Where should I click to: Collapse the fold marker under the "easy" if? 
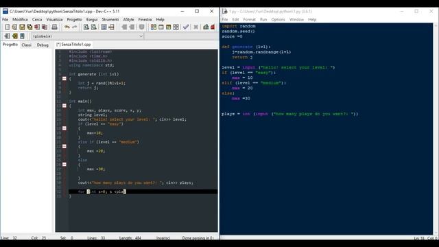pos(64,128)
